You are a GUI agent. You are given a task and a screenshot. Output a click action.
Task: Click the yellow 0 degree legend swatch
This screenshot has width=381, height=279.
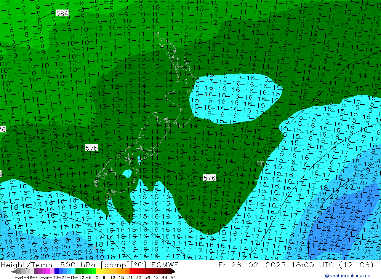click(x=98, y=271)
